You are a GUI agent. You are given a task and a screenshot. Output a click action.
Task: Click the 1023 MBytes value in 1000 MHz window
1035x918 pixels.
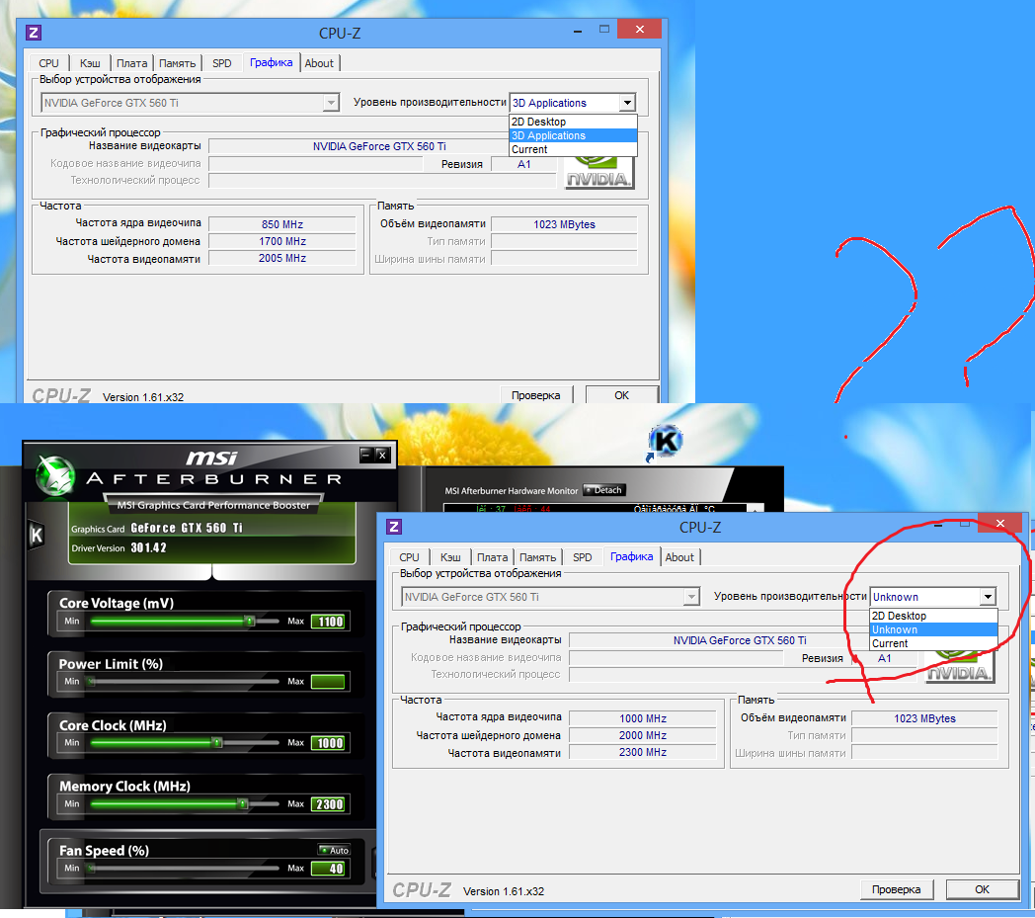pos(924,718)
